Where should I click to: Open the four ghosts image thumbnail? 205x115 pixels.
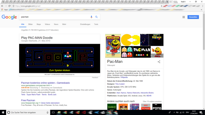click(x=127, y=52)
